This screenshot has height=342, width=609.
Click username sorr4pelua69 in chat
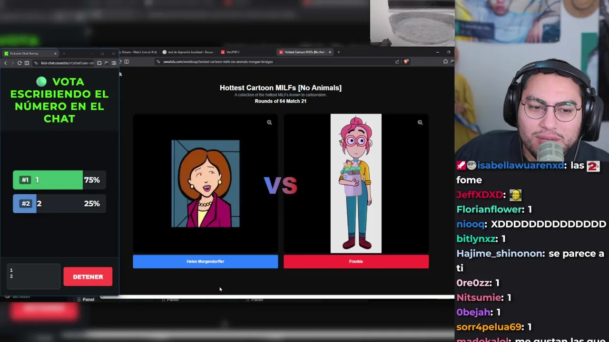(490, 327)
